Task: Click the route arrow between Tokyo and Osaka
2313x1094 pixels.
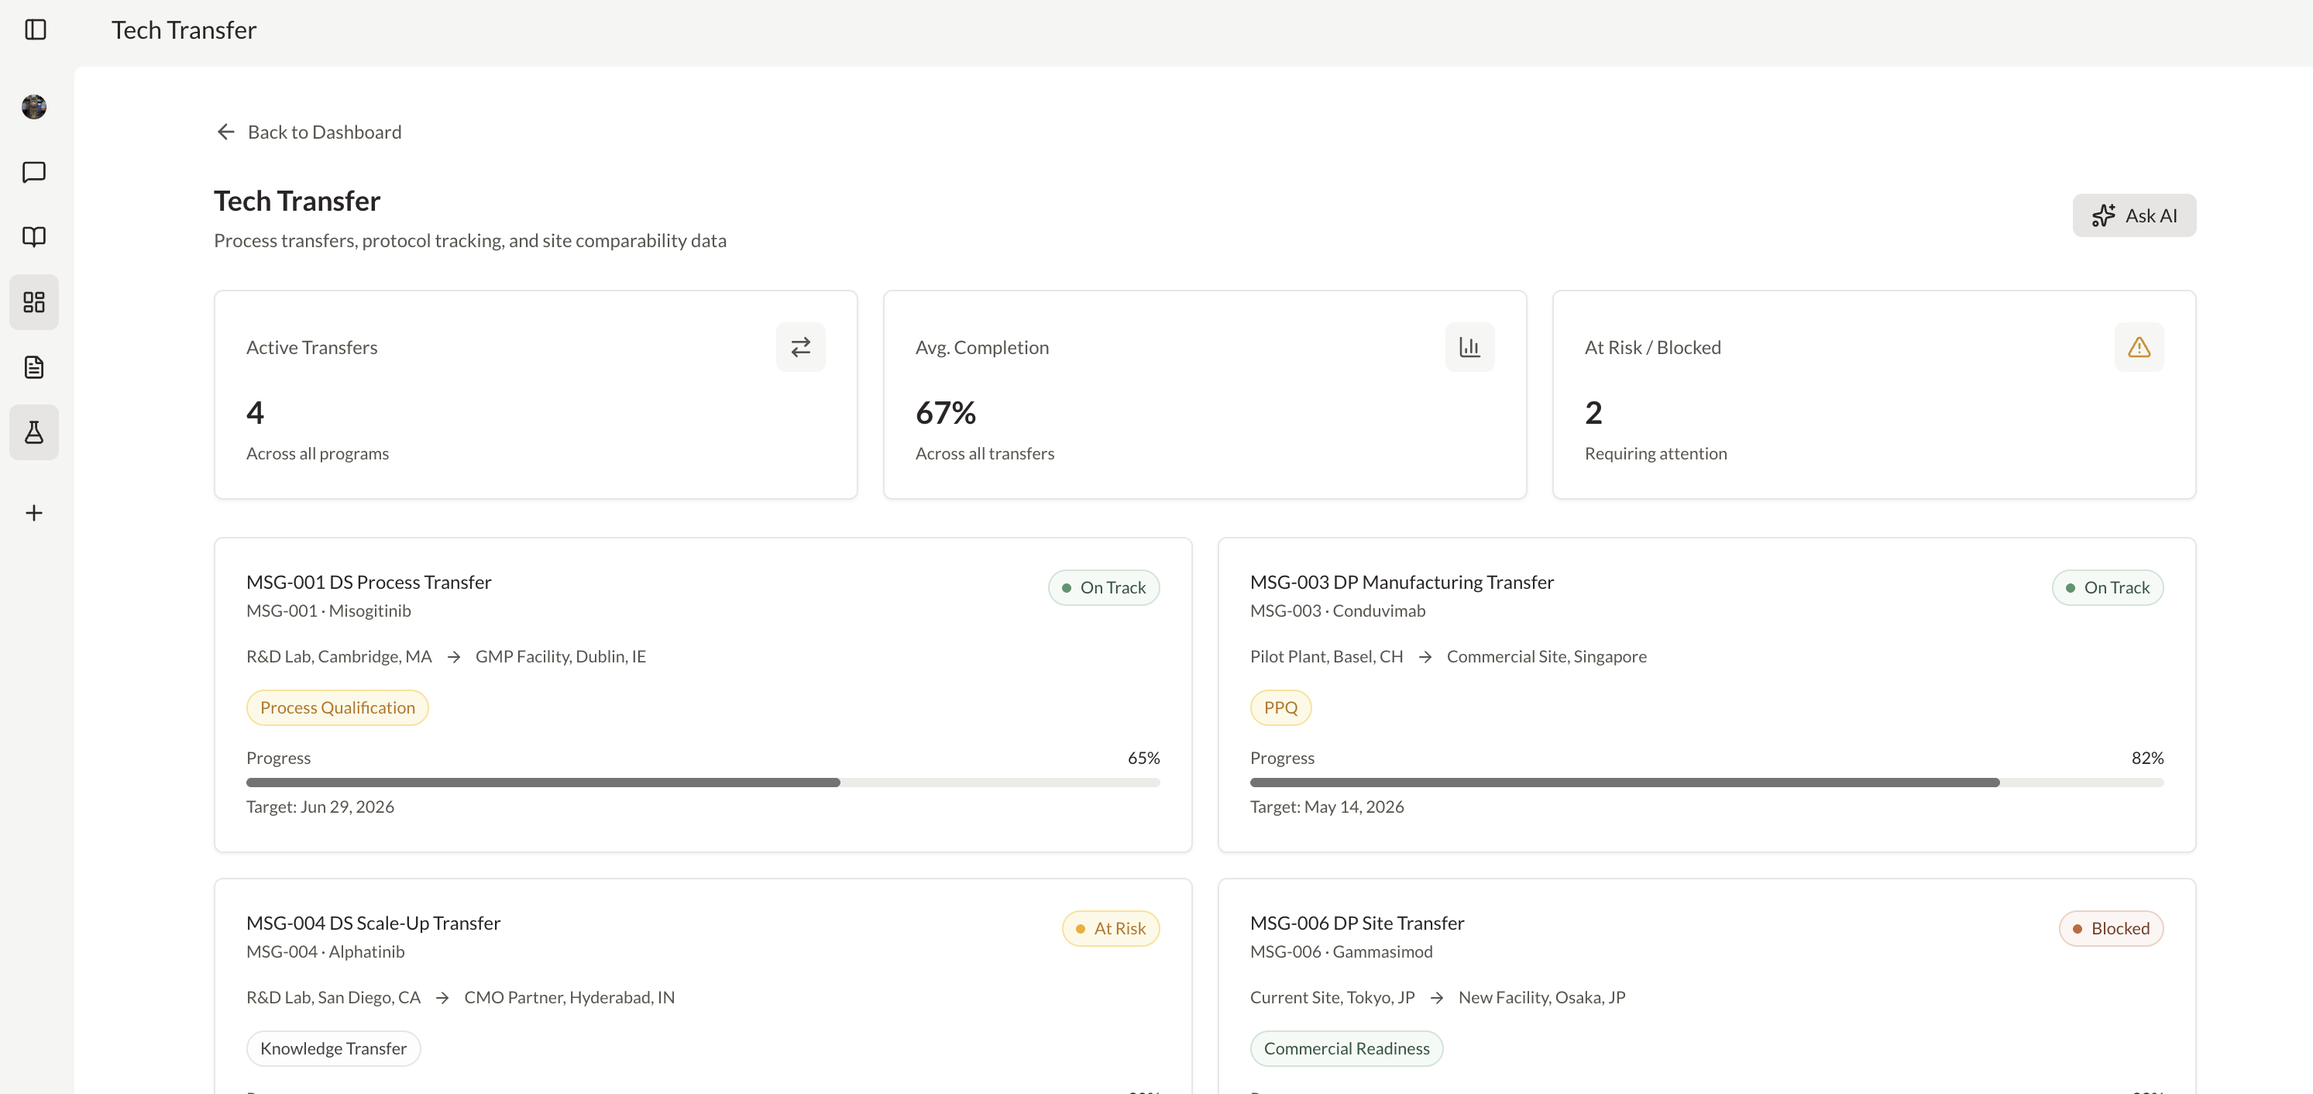Action: coord(1437,997)
